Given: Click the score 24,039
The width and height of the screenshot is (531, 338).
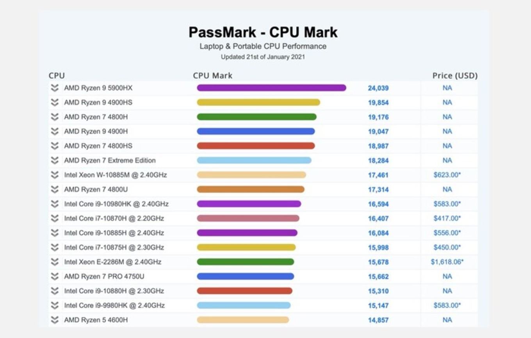Looking at the screenshot, I should coord(378,88).
